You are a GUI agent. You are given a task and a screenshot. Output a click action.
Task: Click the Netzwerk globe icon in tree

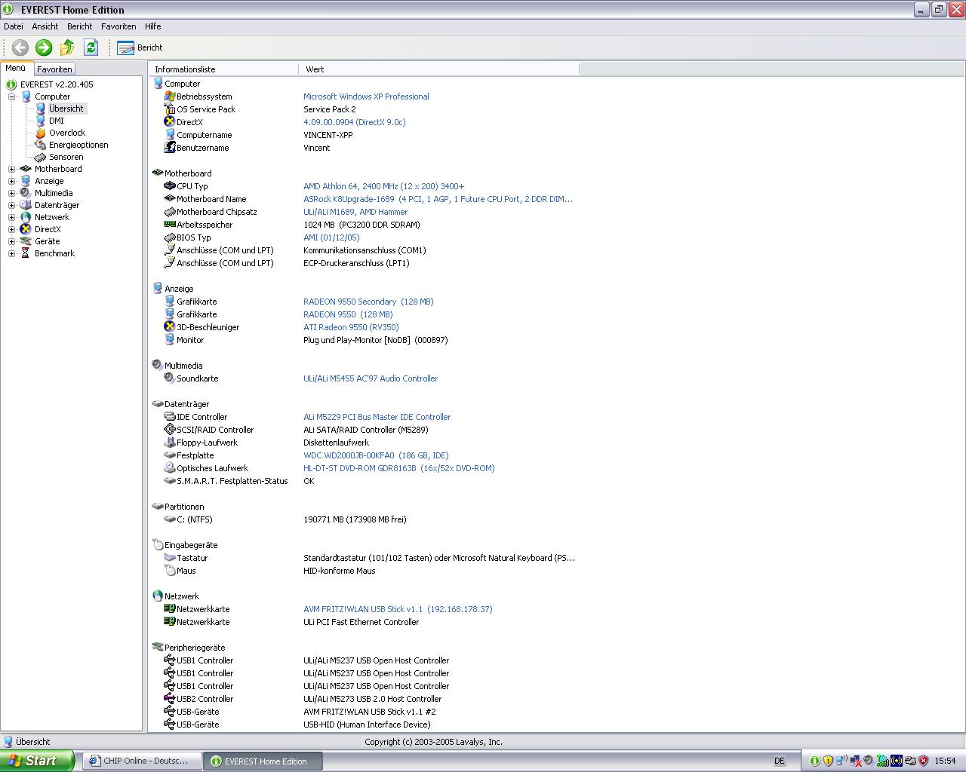tap(26, 217)
